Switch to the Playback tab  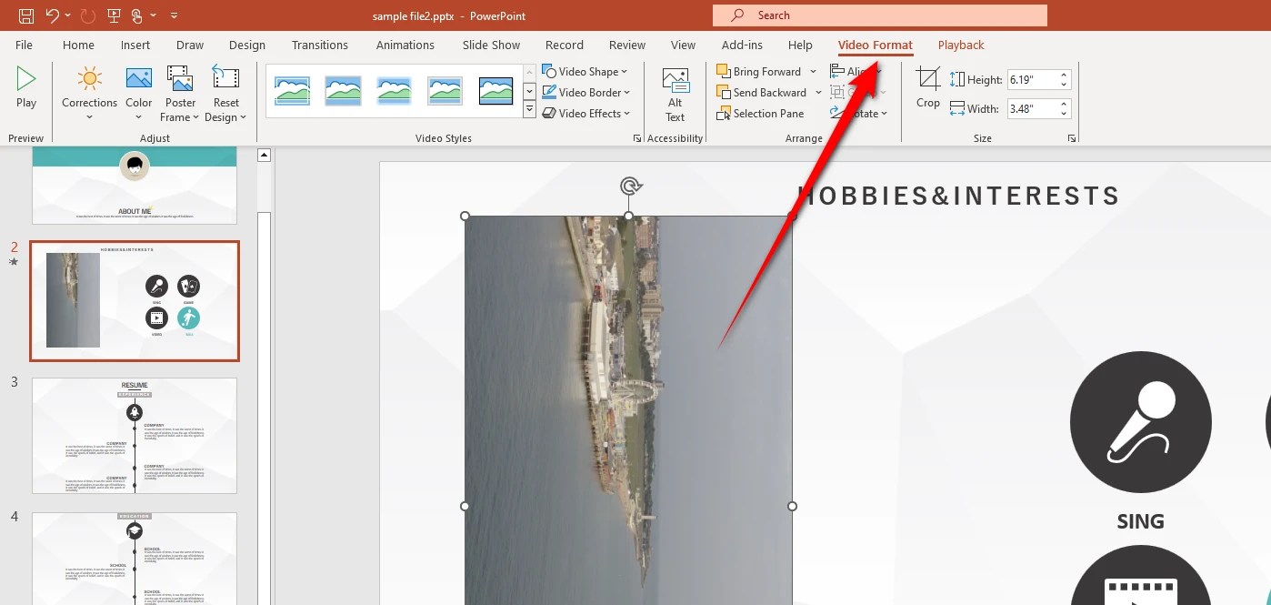960,45
